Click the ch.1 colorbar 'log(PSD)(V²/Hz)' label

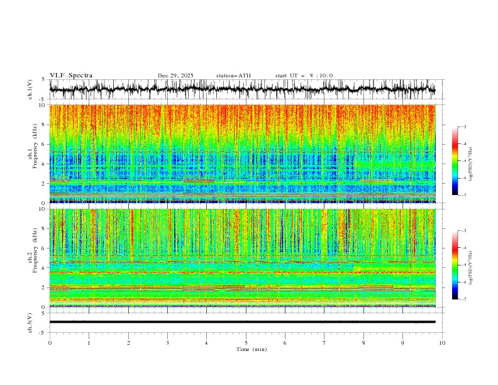point(470,164)
